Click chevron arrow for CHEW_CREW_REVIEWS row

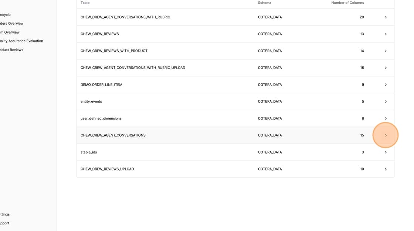pos(386,34)
